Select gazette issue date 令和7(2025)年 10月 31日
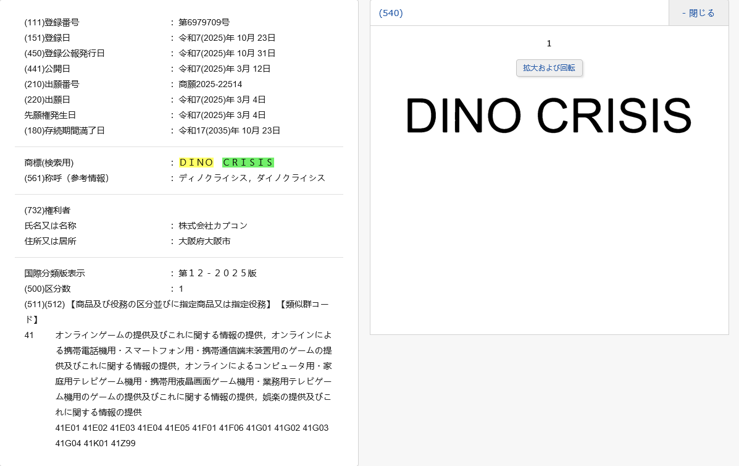This screenshot has width=739, height=466. tap(227, 54)
